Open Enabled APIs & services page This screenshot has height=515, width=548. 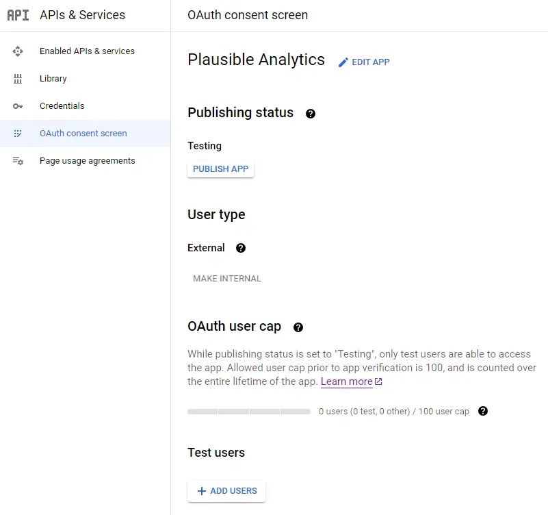click(x=86, y=51)
